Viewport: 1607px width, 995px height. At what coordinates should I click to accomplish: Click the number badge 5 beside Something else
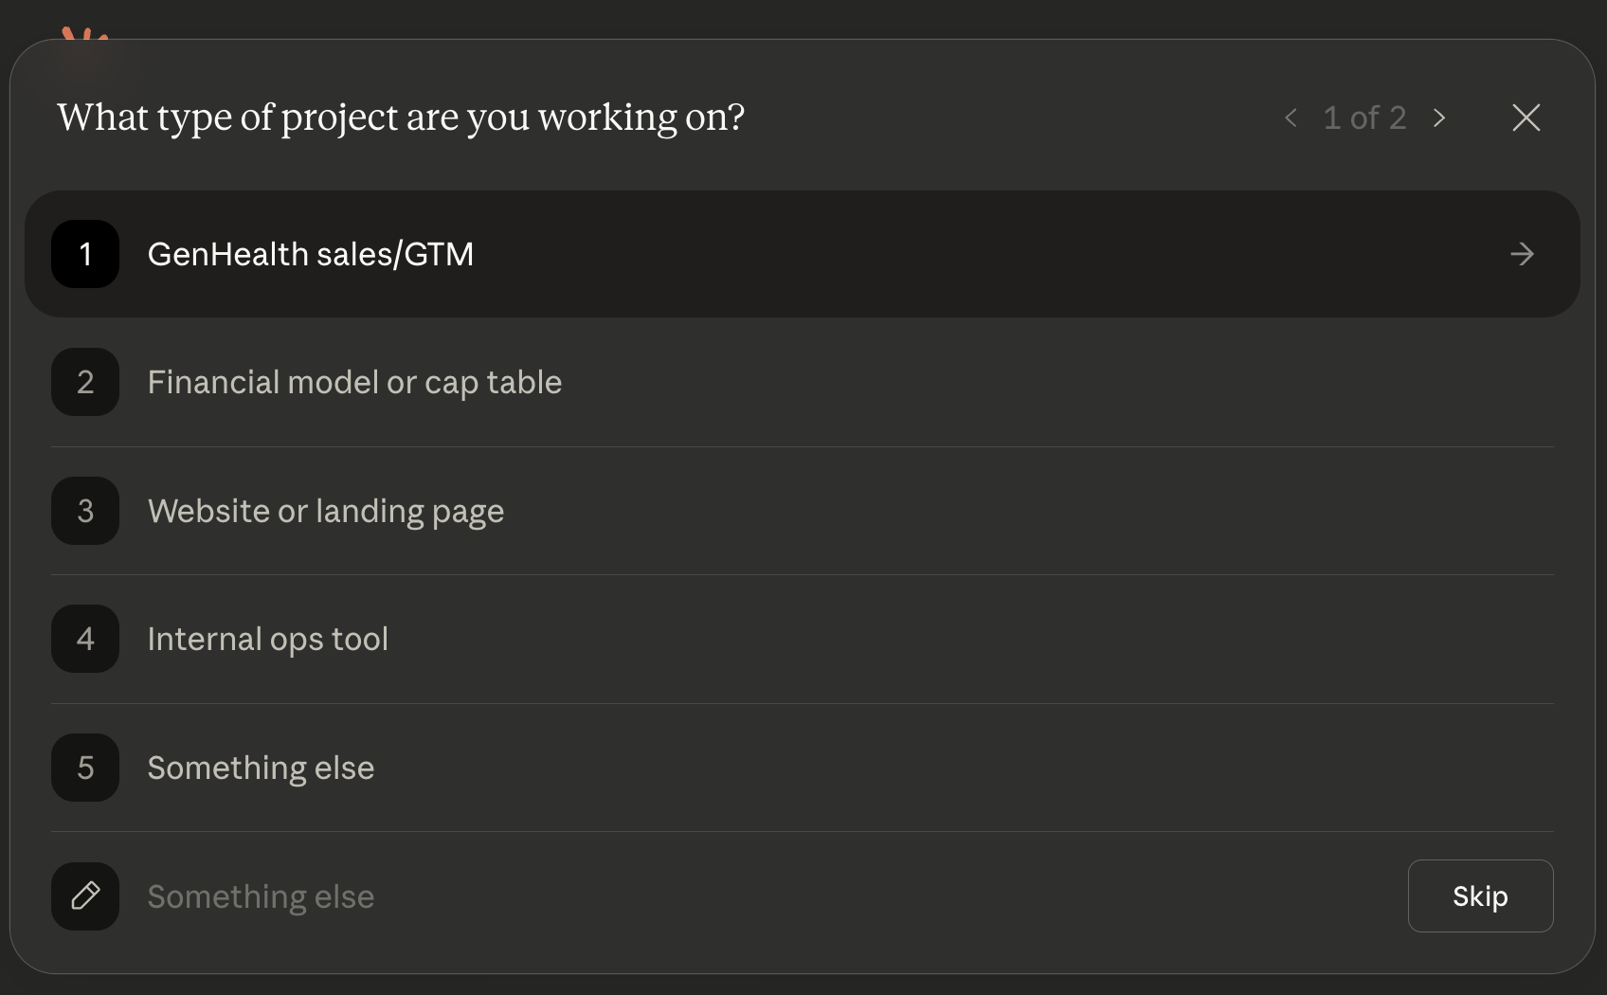pos(85,768)
